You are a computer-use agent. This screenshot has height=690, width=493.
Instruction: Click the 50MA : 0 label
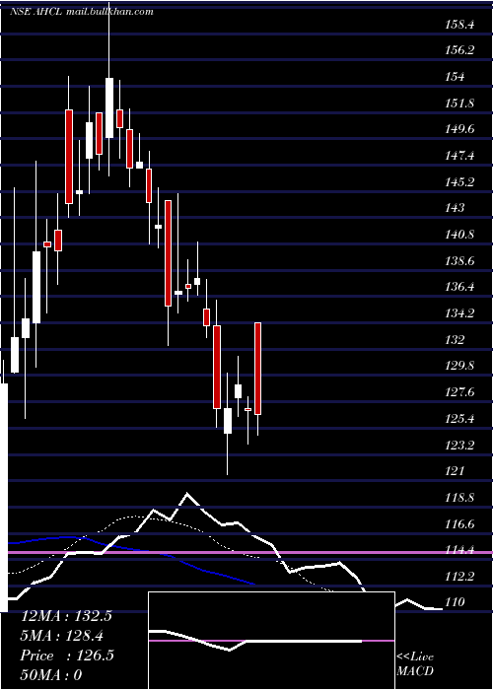tap(51, 675)
